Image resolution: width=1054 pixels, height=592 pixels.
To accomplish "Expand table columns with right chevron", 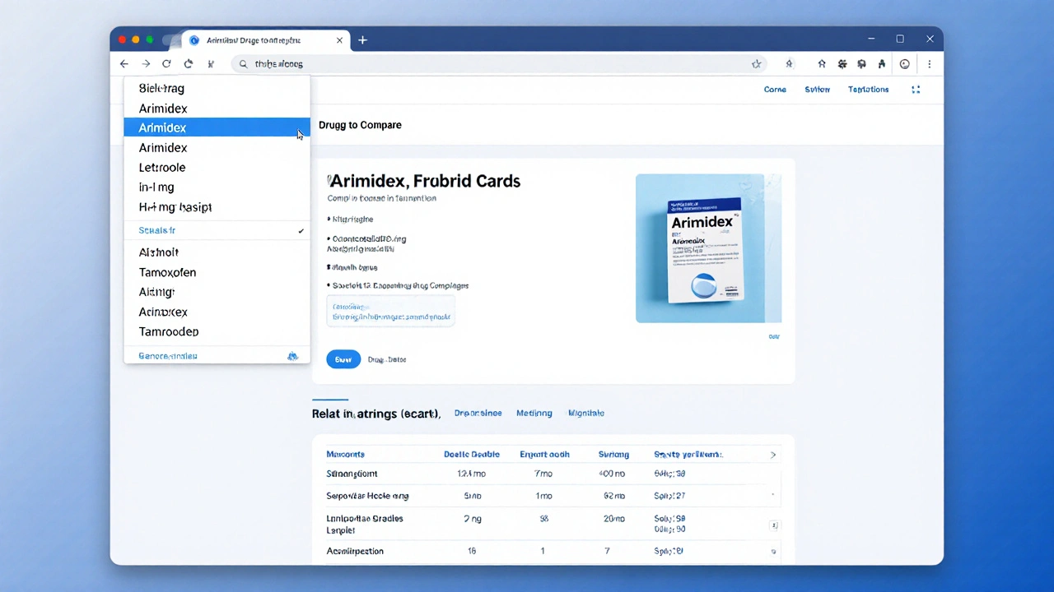I will point(772,455).
